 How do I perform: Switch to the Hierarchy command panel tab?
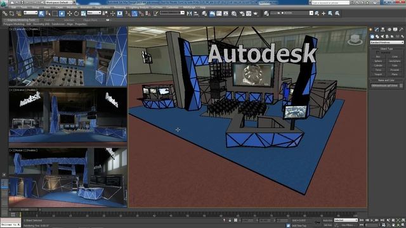pyautogui.click(x=383, y=30)
